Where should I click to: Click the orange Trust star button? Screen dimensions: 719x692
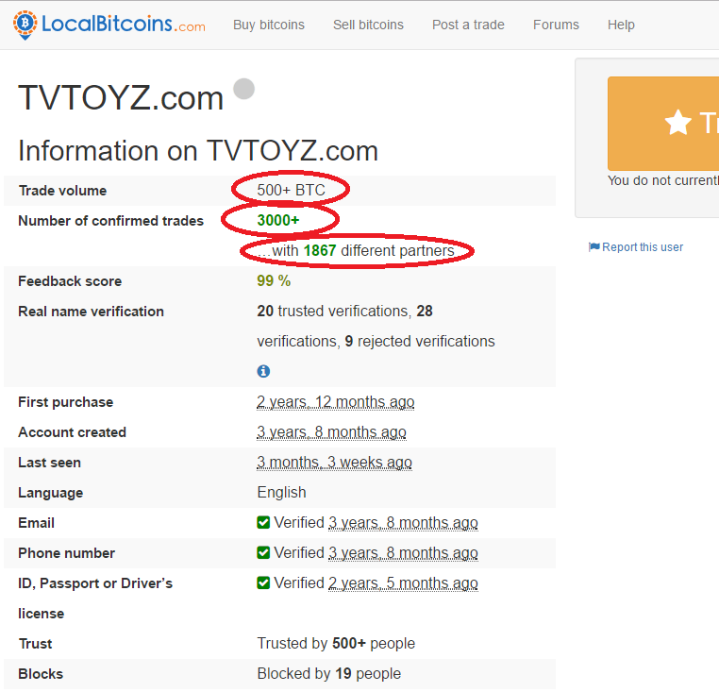pyautogui.click(x=663, y=124)
